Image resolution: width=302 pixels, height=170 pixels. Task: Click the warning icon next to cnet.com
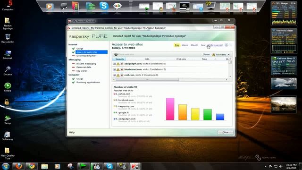(x=118, y=75)
